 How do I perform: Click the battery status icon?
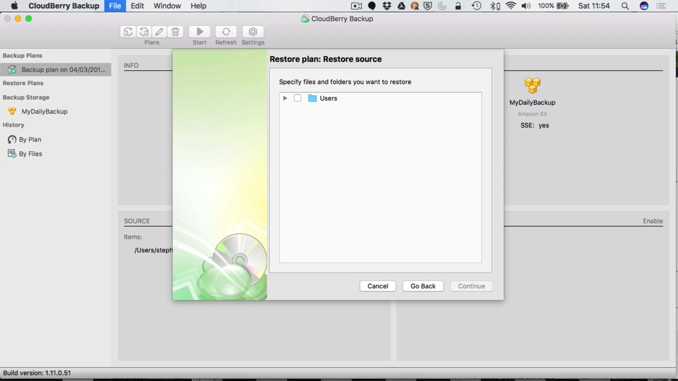[563, 6]
